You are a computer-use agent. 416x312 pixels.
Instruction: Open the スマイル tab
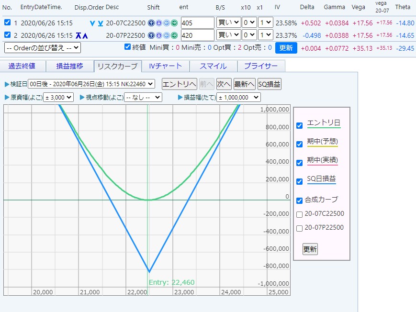click(x=214, y=66)
